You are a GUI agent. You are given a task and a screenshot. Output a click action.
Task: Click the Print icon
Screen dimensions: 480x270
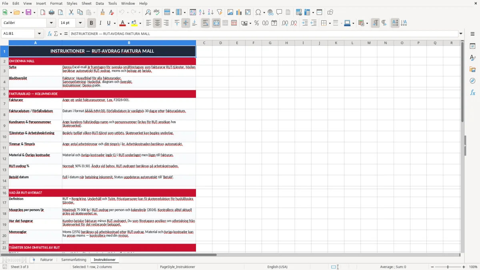(52, 12)
